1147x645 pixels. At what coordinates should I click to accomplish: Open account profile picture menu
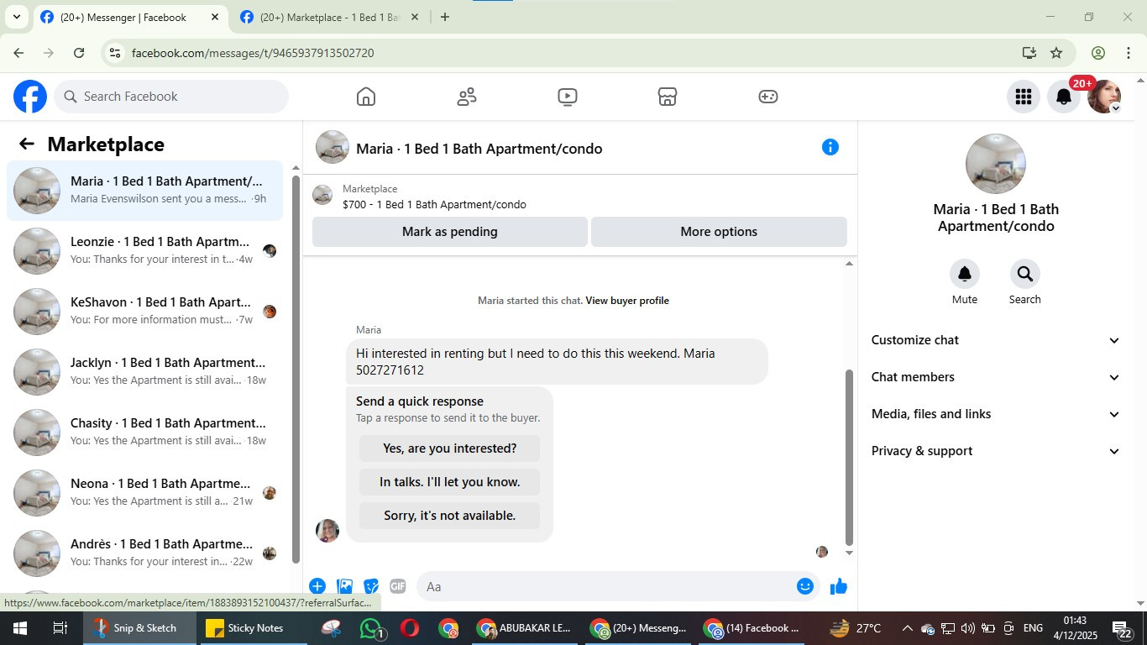pyautogui.click(x=1104, y=97)
